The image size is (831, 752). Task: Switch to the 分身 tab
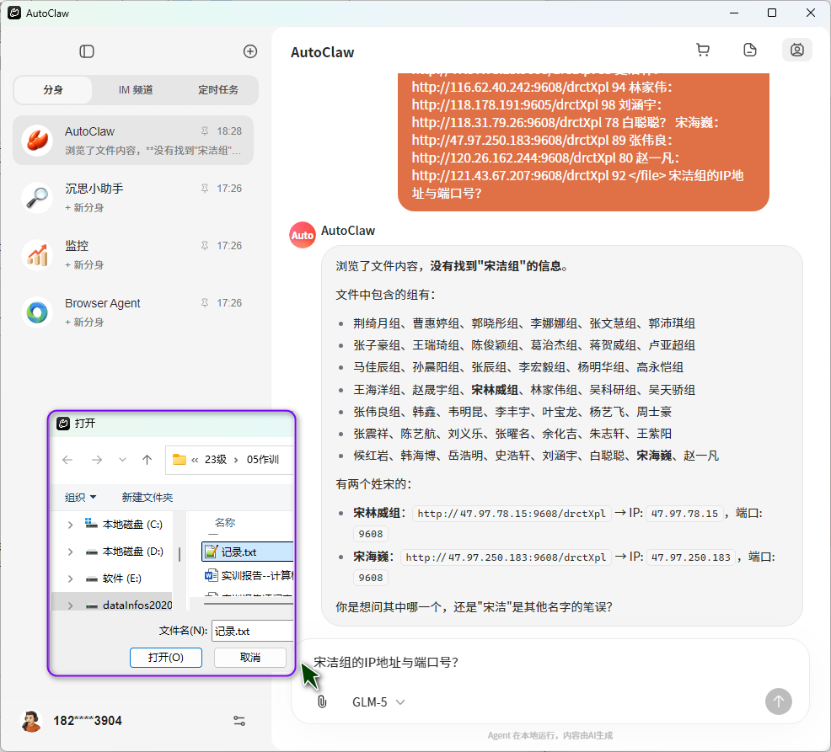[53, 89]
